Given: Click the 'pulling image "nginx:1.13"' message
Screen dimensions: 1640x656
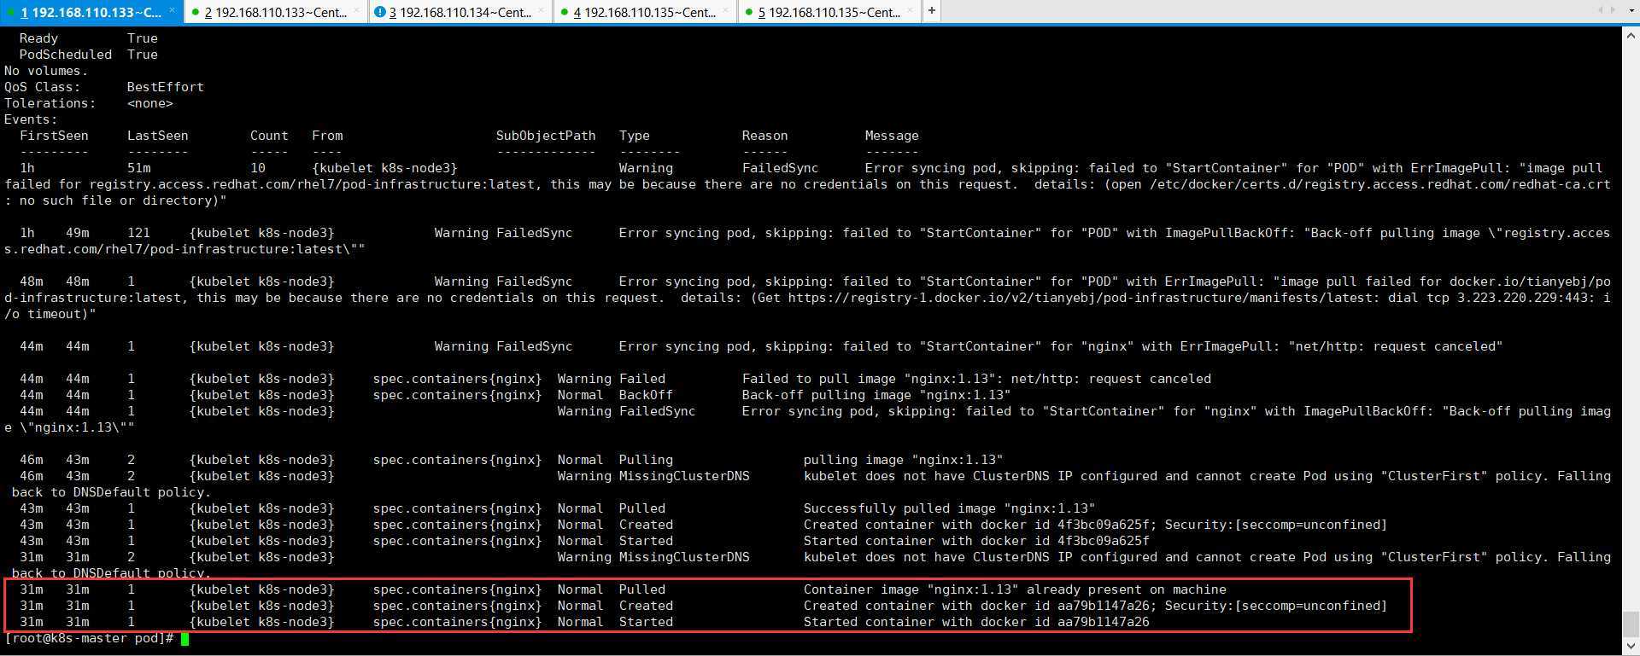Looking at the screenshot, I should point(903,460).
